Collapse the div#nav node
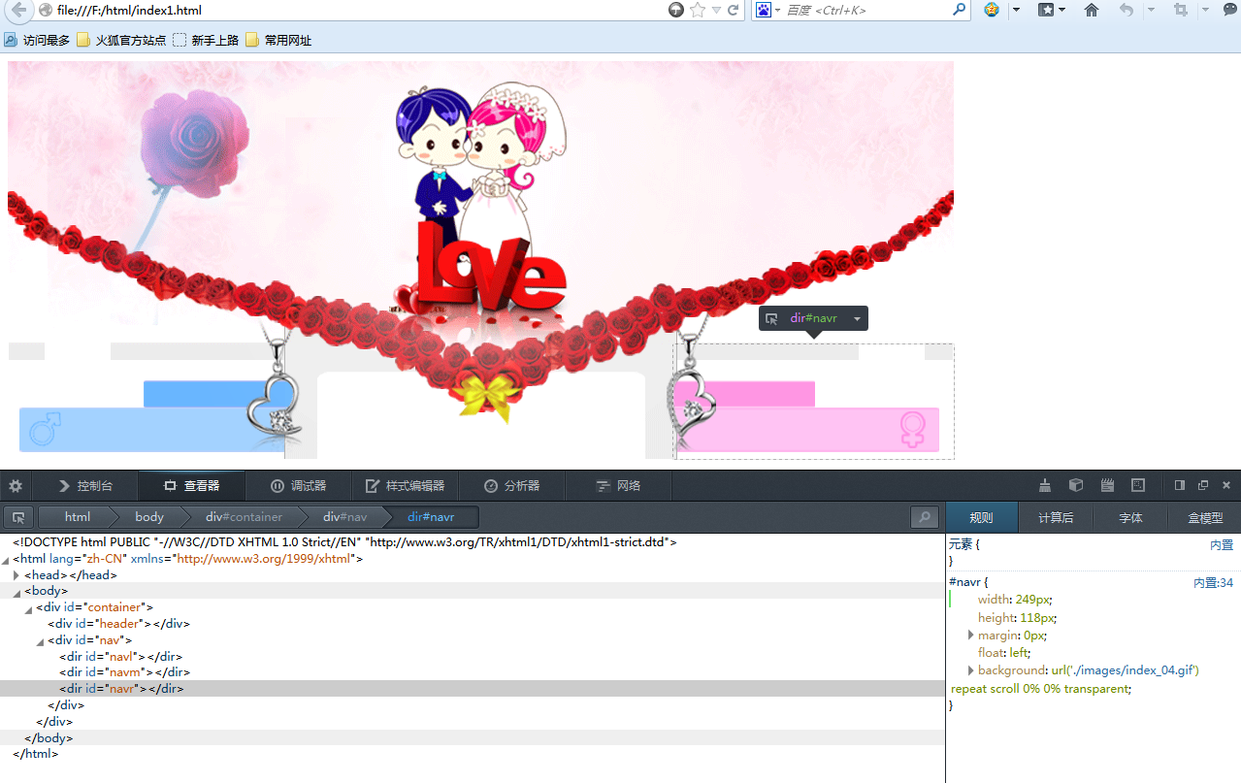This screenshot has width=1241, height=783. tap(40, 641)
